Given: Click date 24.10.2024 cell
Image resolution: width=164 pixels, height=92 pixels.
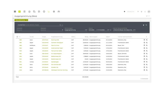Looking at the screenshot, I should pyautogui.click(x=109, y=40).
